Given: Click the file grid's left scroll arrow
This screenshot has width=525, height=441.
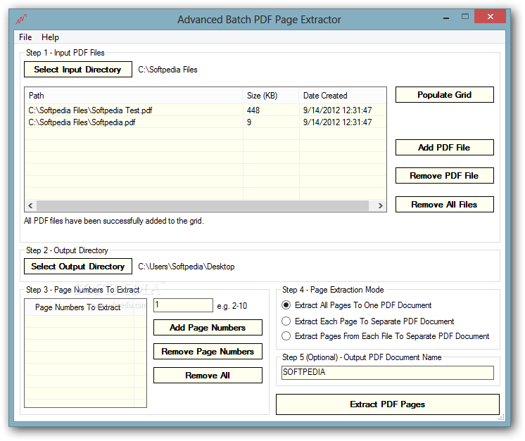Looking at the screenshot, I should pos(30,205).
